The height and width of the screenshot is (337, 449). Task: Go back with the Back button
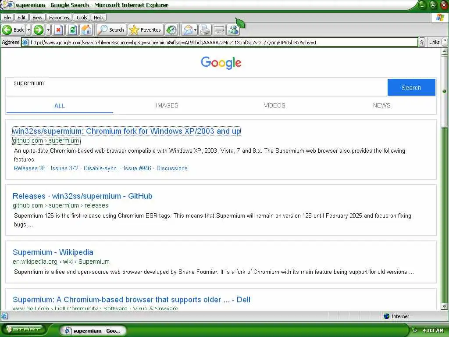[x=13, y=30]
